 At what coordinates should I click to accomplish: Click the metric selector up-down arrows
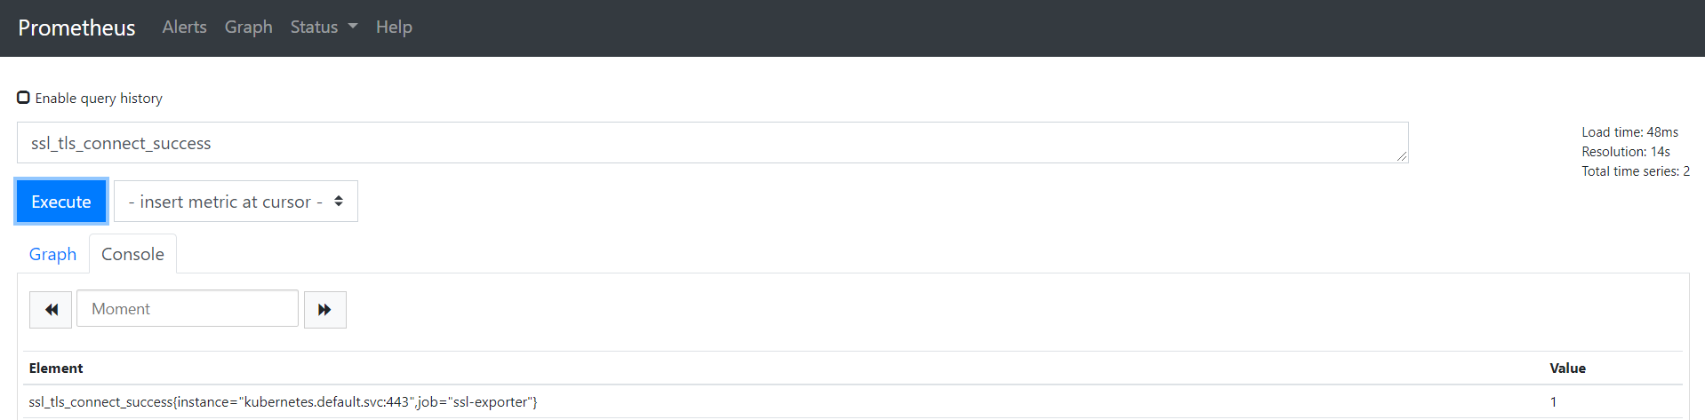point(339,202)
